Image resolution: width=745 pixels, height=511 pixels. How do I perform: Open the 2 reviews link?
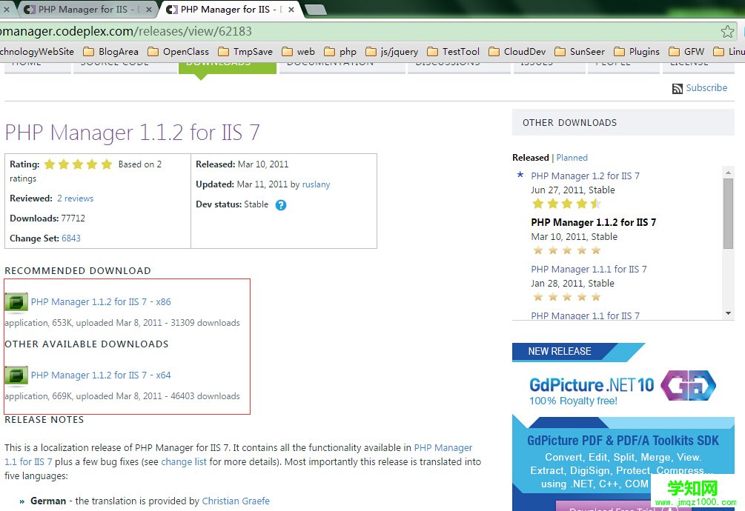coord(75,198)
